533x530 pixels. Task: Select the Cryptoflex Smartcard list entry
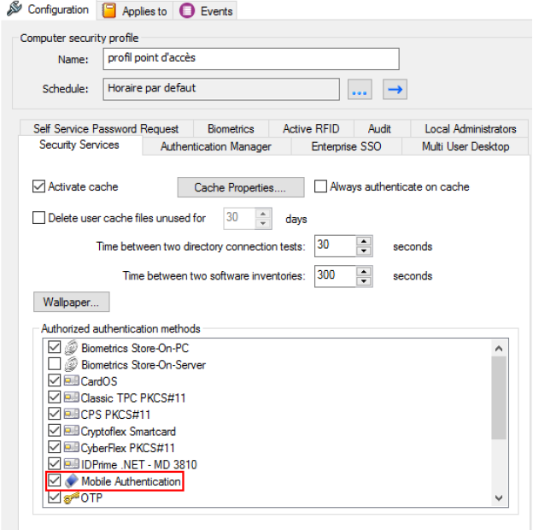128,431
